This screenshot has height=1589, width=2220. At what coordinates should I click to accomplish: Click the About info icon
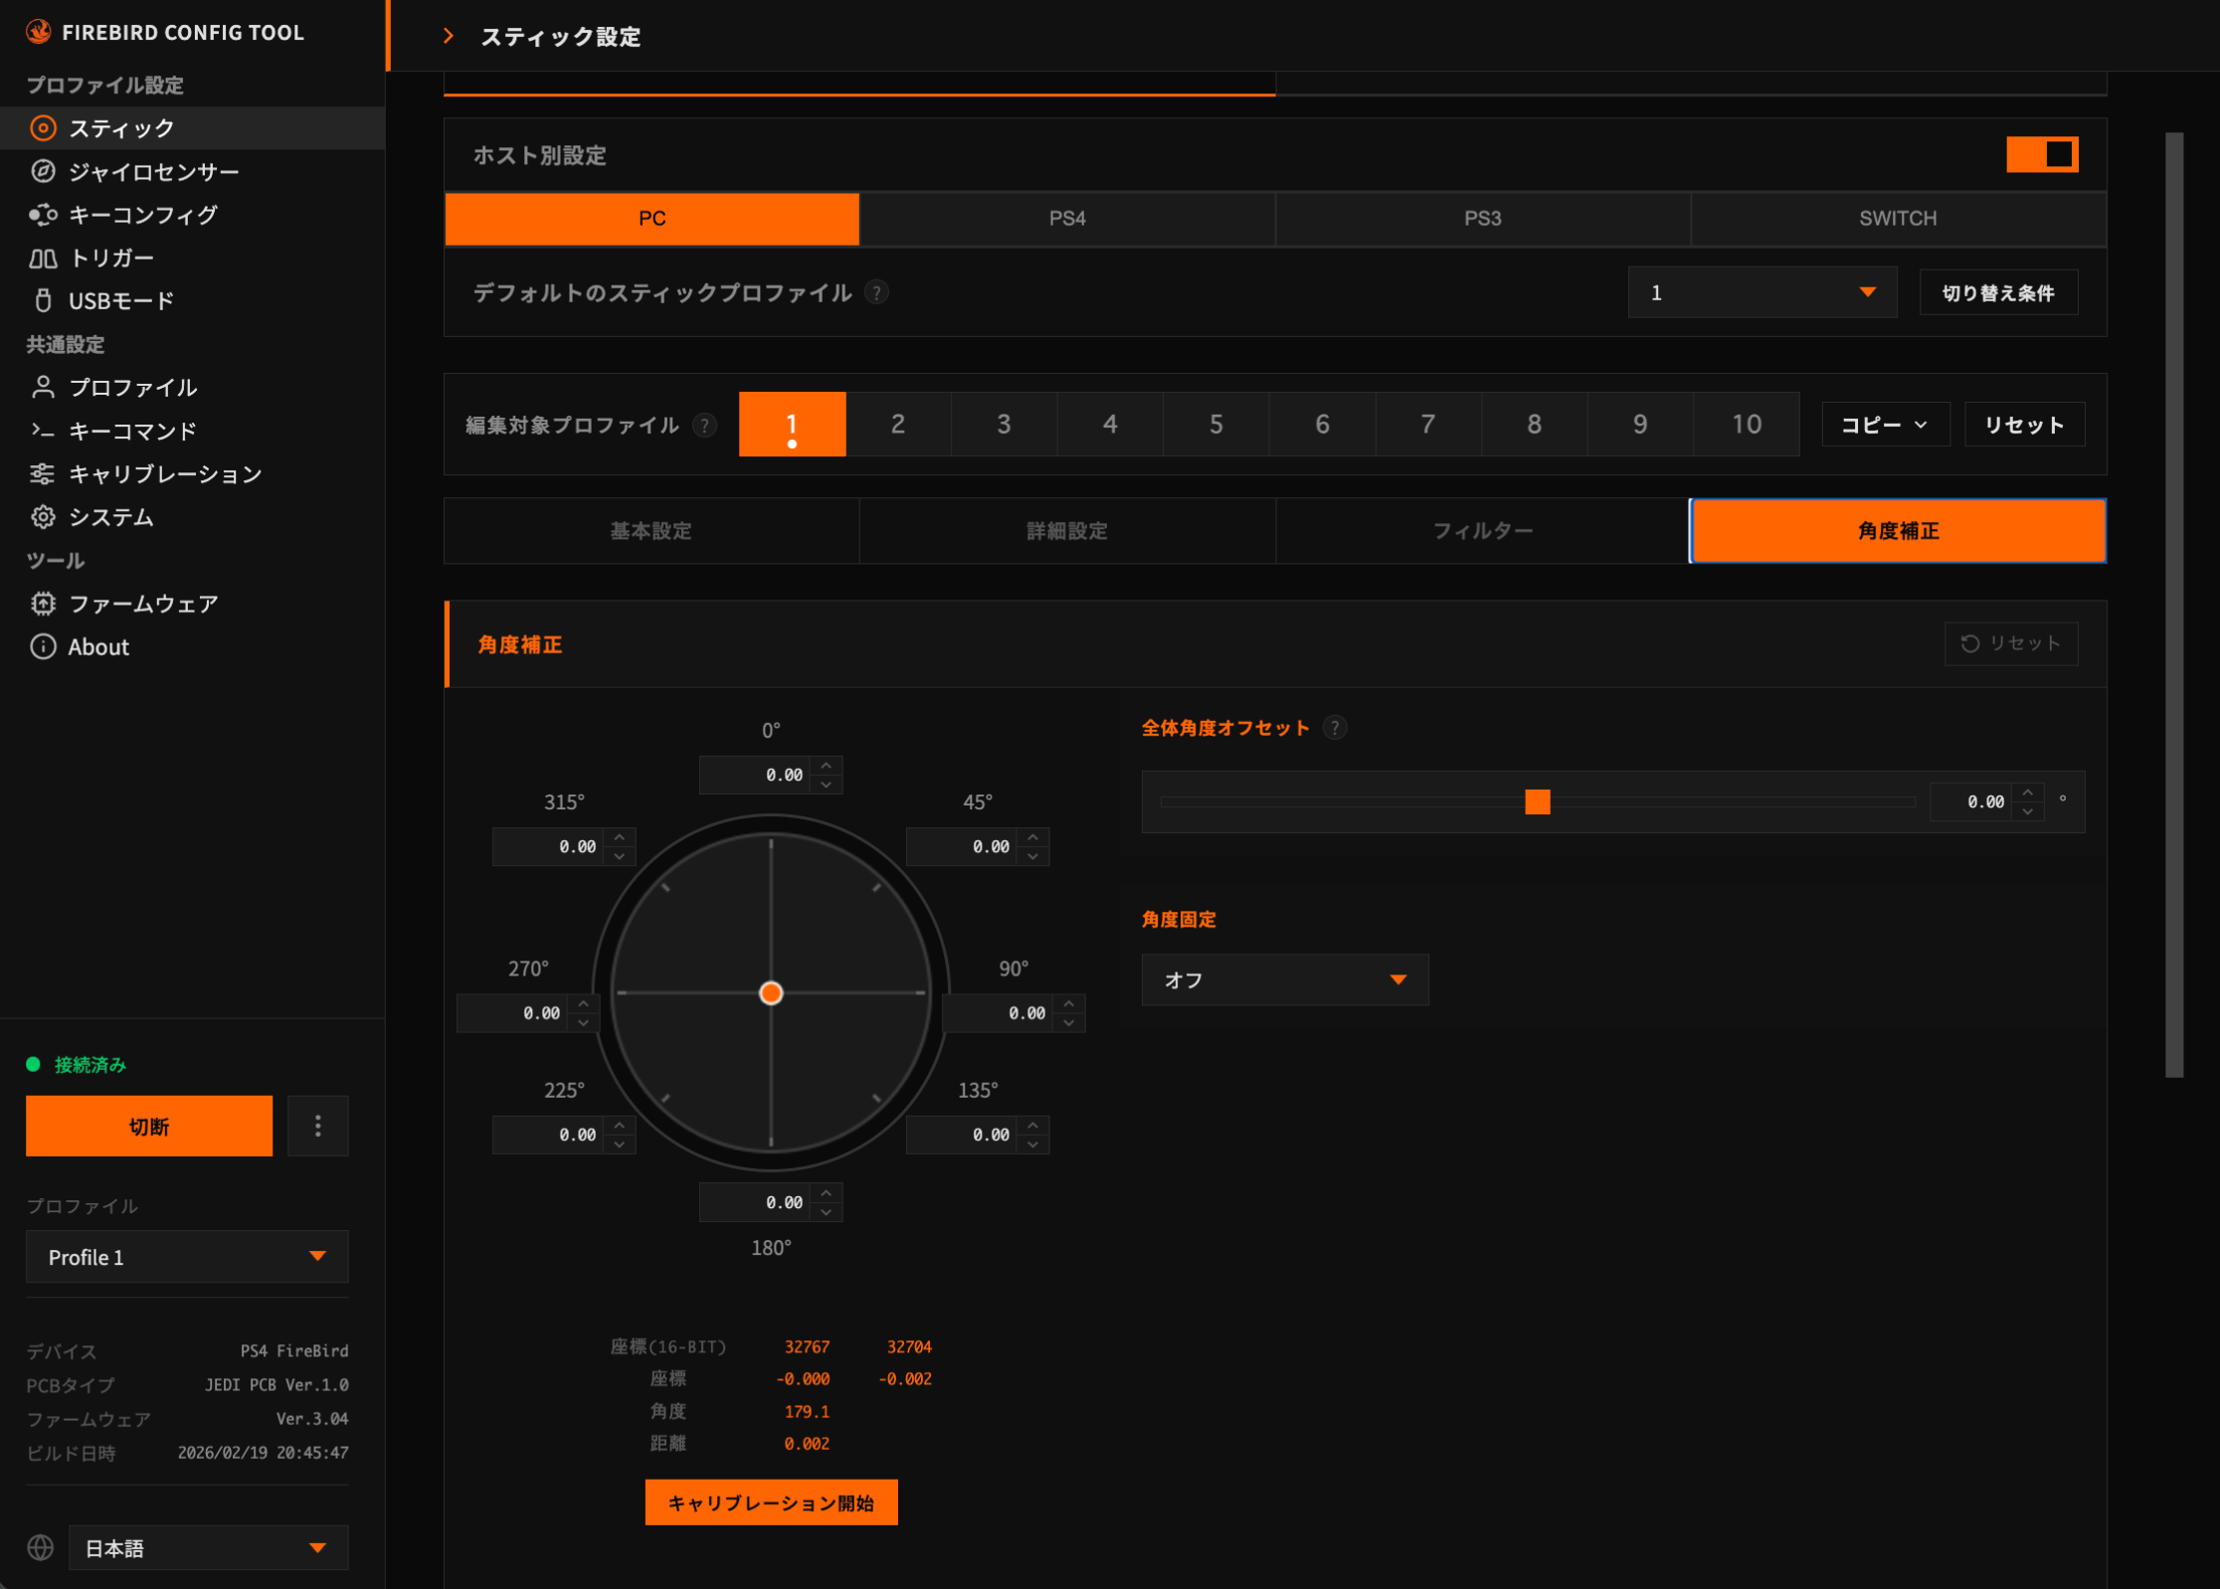42,646
